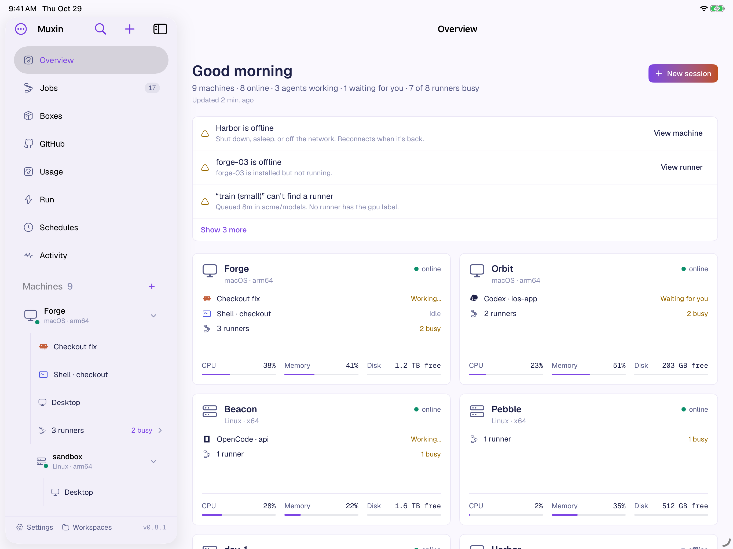Click the OpenCode icon in Beacon card

click(207, 439)
